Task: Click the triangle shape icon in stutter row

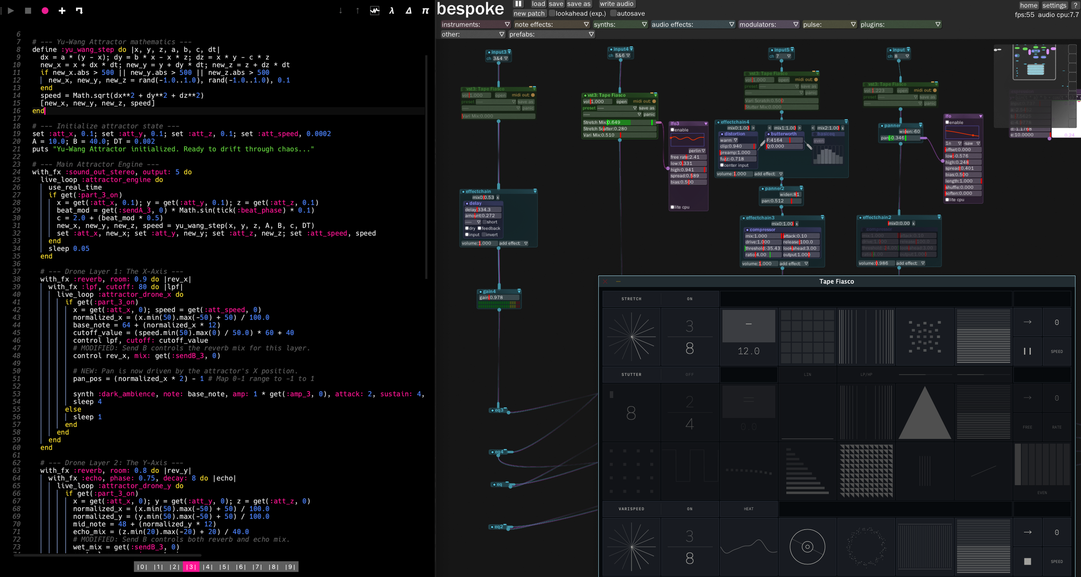Action: point(925,413)
